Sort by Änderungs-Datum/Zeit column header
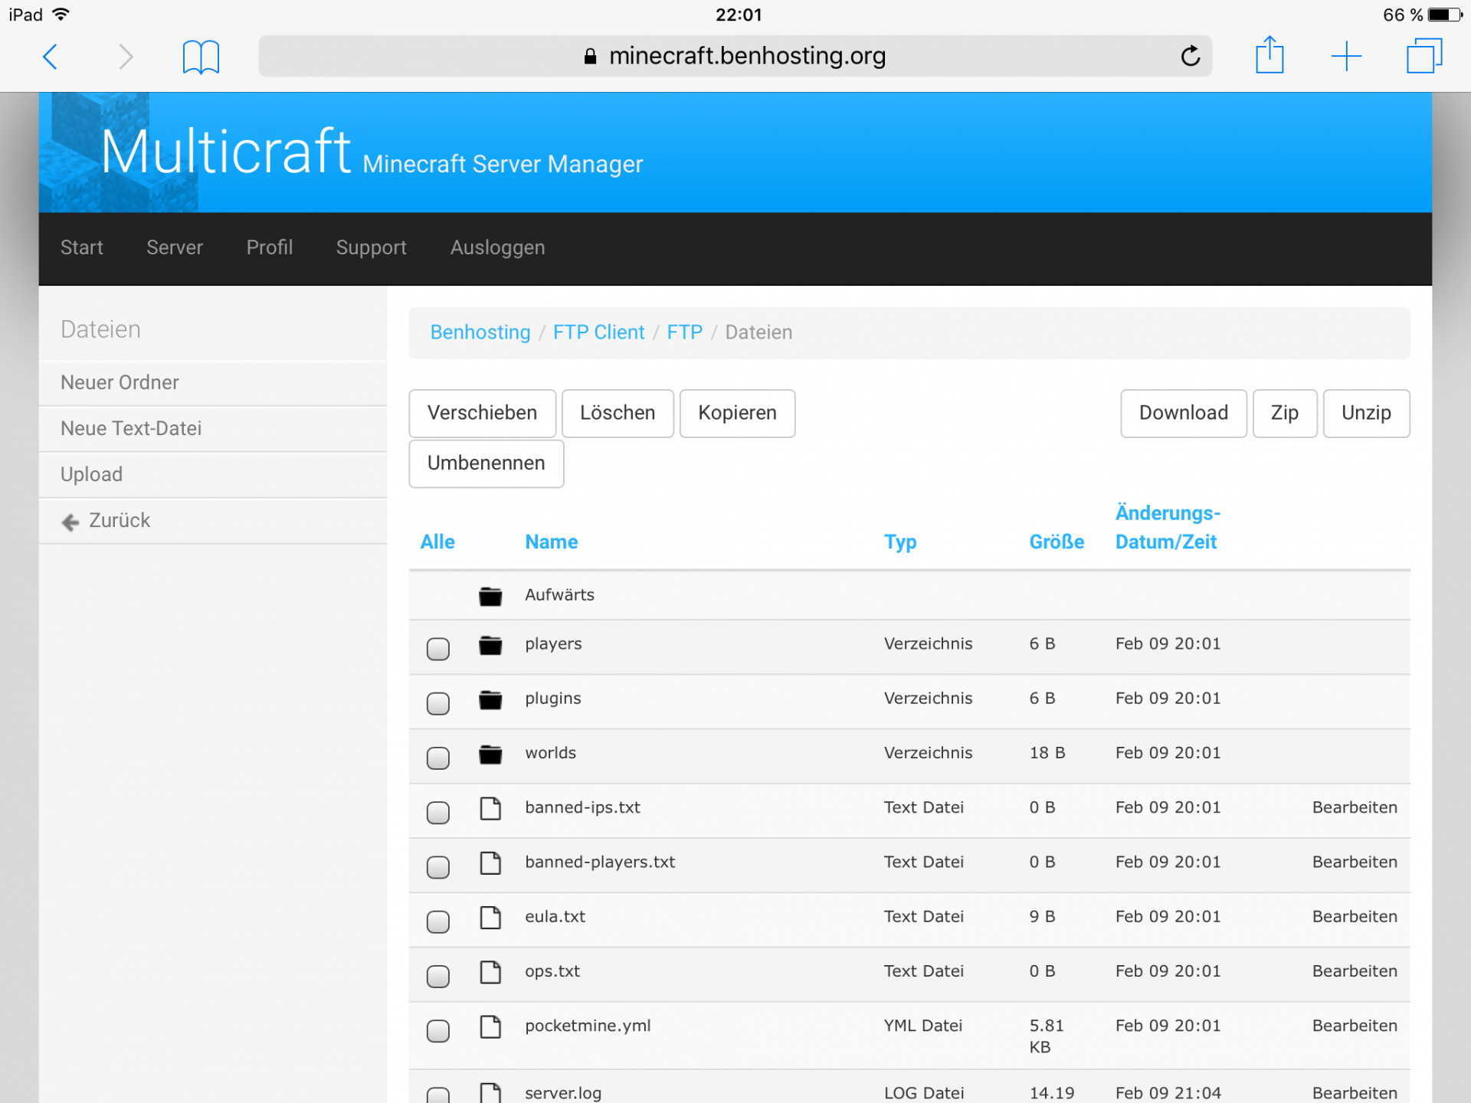1471x1103 pixels. tap(1167, 527)
